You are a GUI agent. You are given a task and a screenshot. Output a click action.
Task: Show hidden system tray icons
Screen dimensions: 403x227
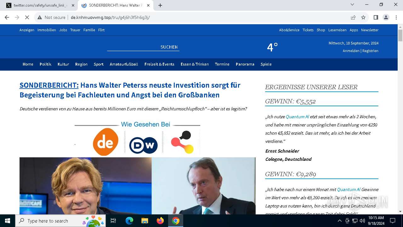(339, 221)
